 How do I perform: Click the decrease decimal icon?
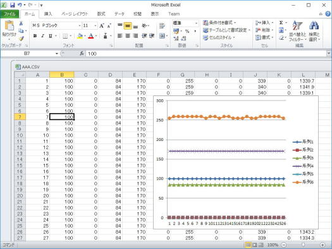point(184,39)
